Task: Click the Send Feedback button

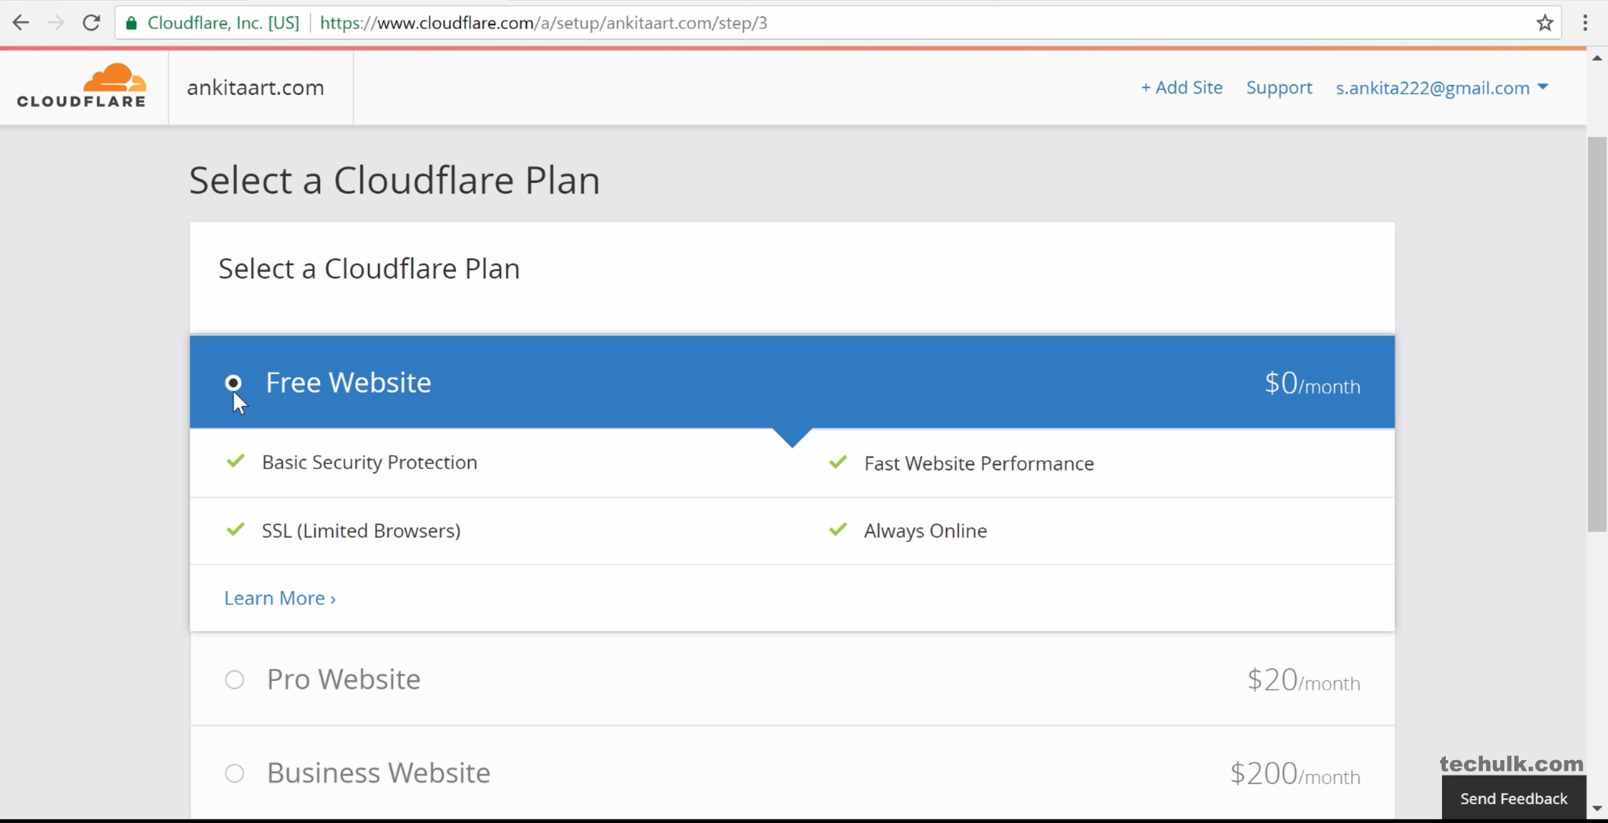Action: pyautogui.click(x=1513, y=798)
